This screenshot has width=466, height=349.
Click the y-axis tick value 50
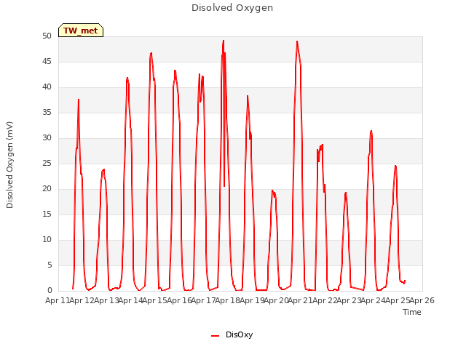47,36
